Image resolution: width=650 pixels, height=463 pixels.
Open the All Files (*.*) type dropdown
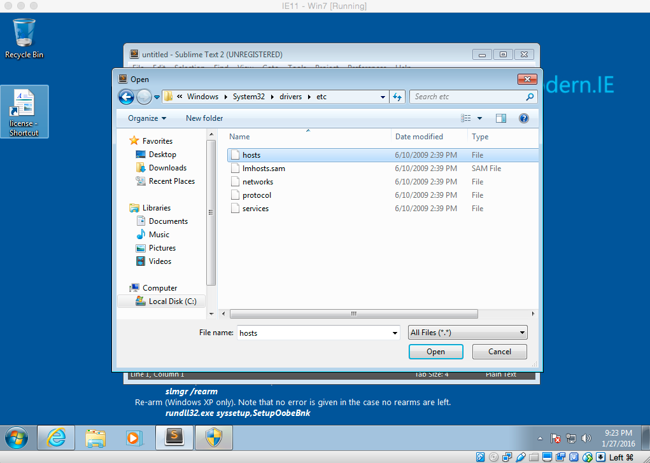[x=467, y=333]
